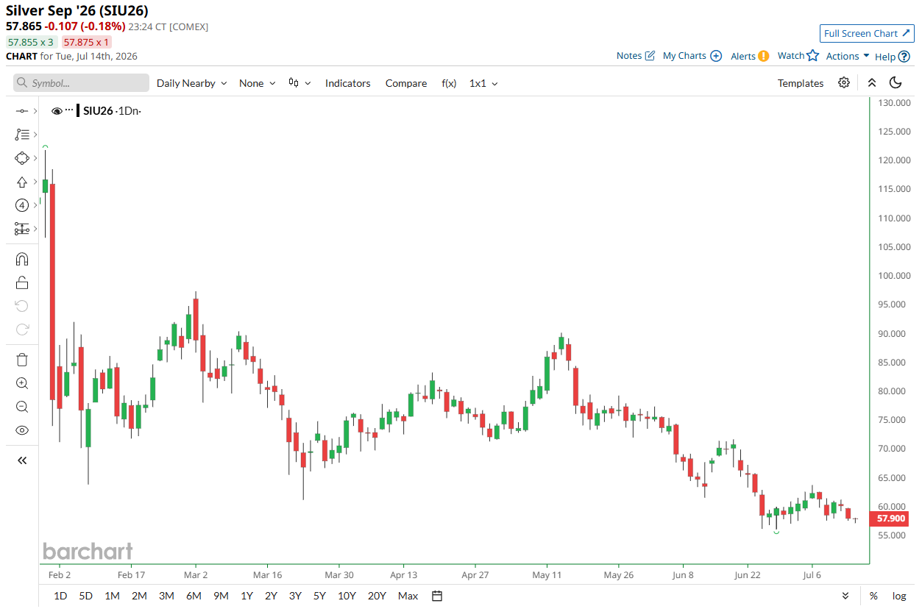The width and height of the screenshot is (922, 609).
Task: Open Help link
Action: click(893, 56)
